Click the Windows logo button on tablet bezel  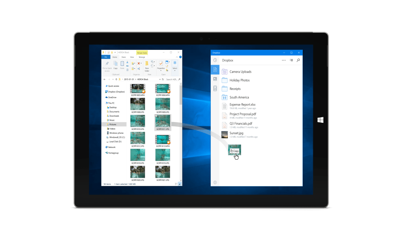pyautogui.click(x=320, y=120)
